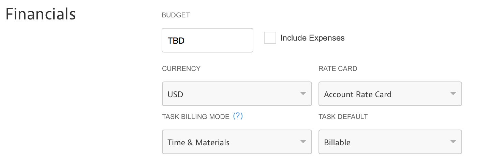Open the (?) help next to Task Billing Mode
Screen dimensions: 504x163
(238, 116)
